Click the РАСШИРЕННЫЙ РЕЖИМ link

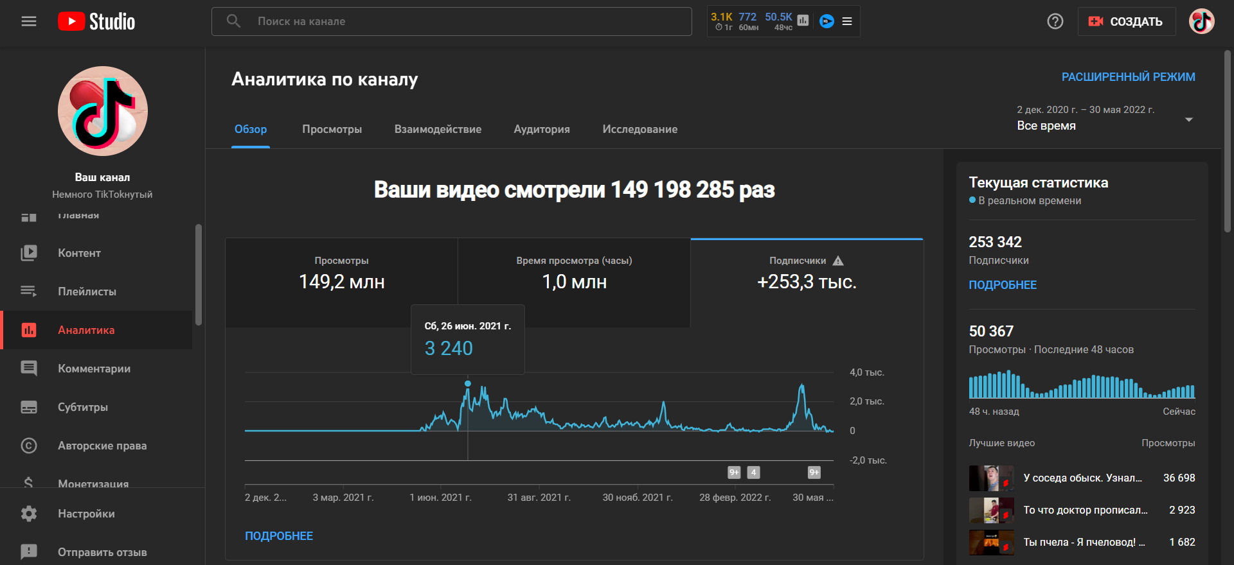[1128, 77]
